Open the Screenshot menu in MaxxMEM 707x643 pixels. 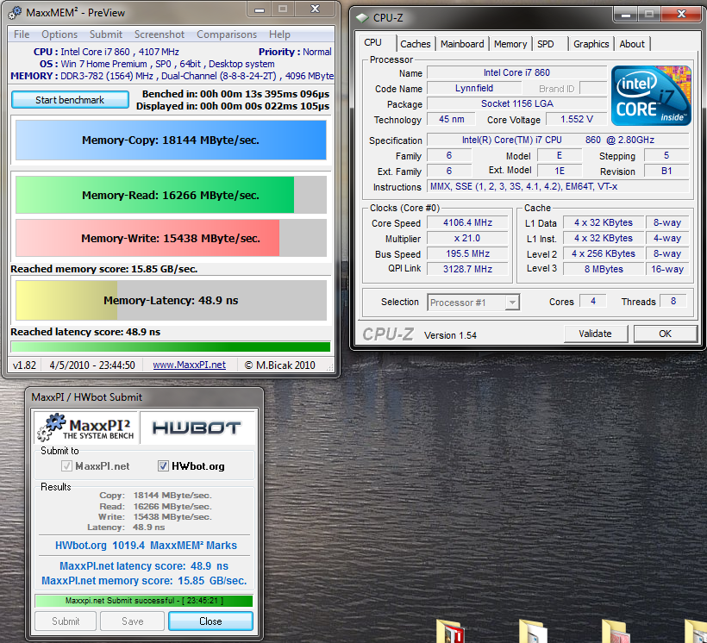(160, 34)
